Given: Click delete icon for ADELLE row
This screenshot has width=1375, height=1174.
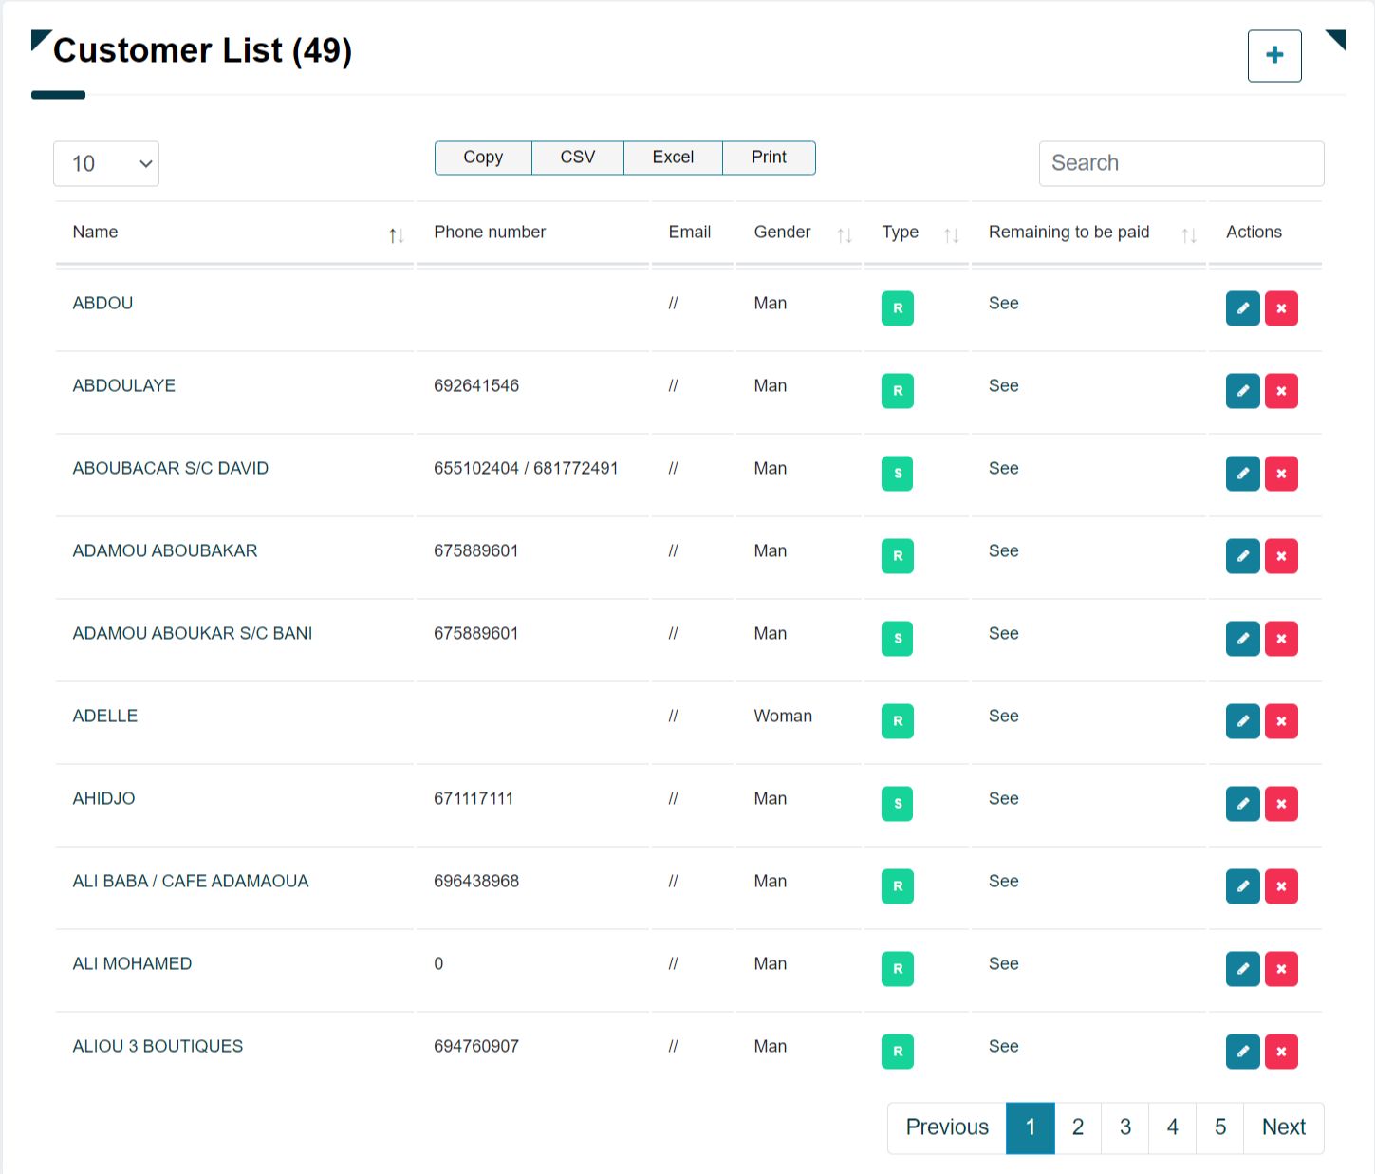Looking at the screenshot, I should point(1281,721).
